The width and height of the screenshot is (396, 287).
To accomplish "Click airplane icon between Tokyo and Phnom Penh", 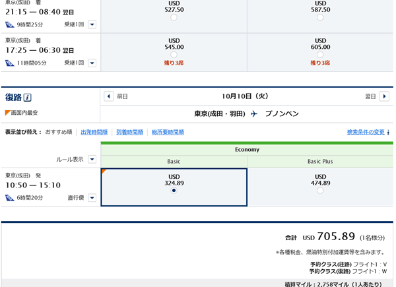I will 254,114.
